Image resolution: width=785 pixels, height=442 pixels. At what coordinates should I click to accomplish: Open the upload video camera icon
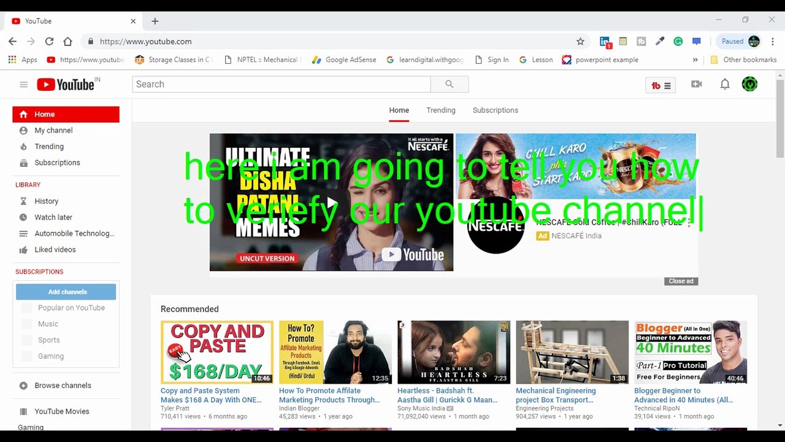pos(696,84)
